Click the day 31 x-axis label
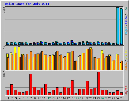 pyautogui.click(x=121, y=98)
